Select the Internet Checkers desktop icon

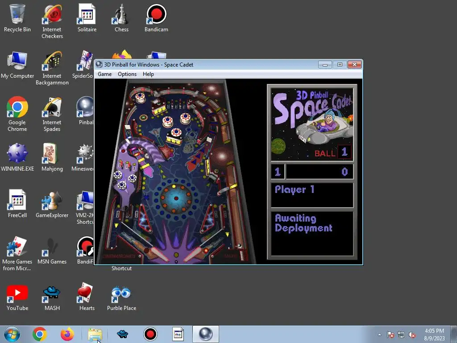coord(52,21)
